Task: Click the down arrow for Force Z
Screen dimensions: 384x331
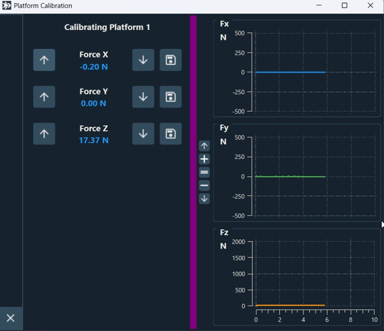Action: point(143,134)
